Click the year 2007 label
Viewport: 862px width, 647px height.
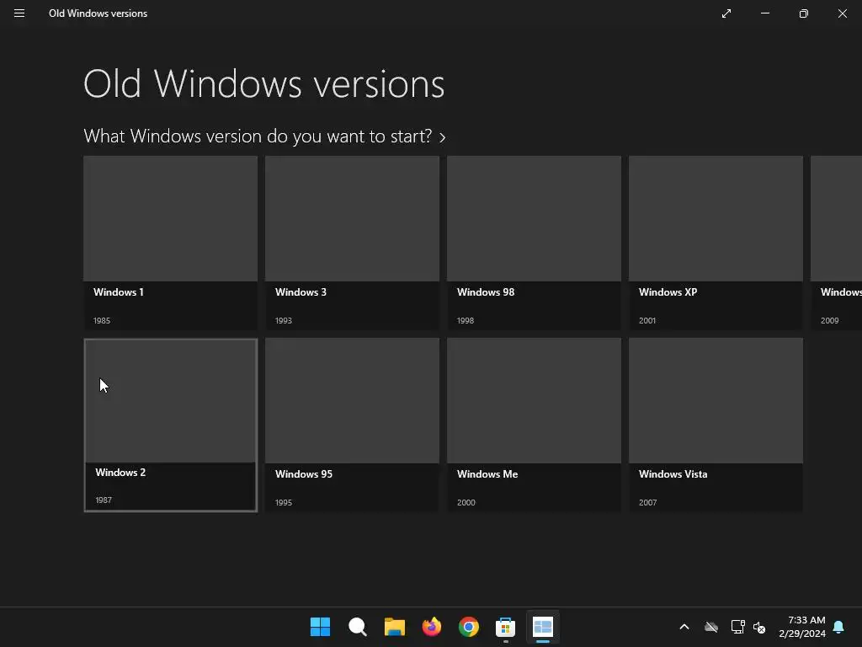(647, 502)
